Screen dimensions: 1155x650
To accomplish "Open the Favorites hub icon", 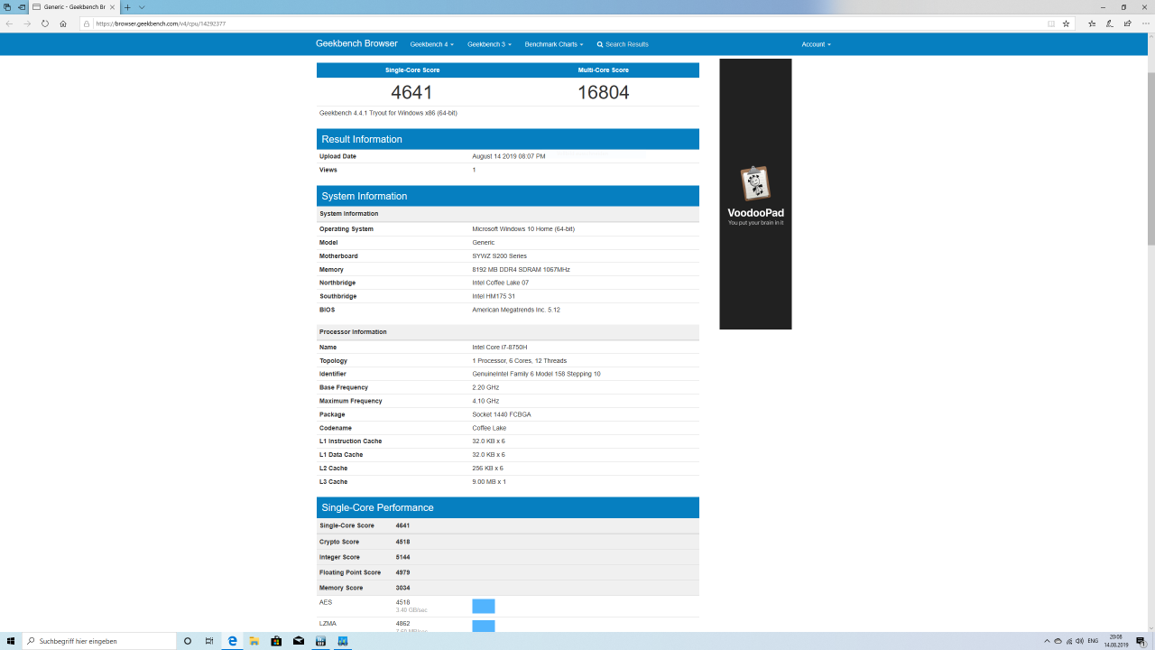I will pyautogui.click(x=1092, y=23).
